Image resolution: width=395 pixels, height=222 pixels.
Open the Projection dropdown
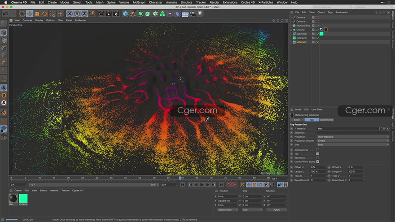click(x=352, y=137)
